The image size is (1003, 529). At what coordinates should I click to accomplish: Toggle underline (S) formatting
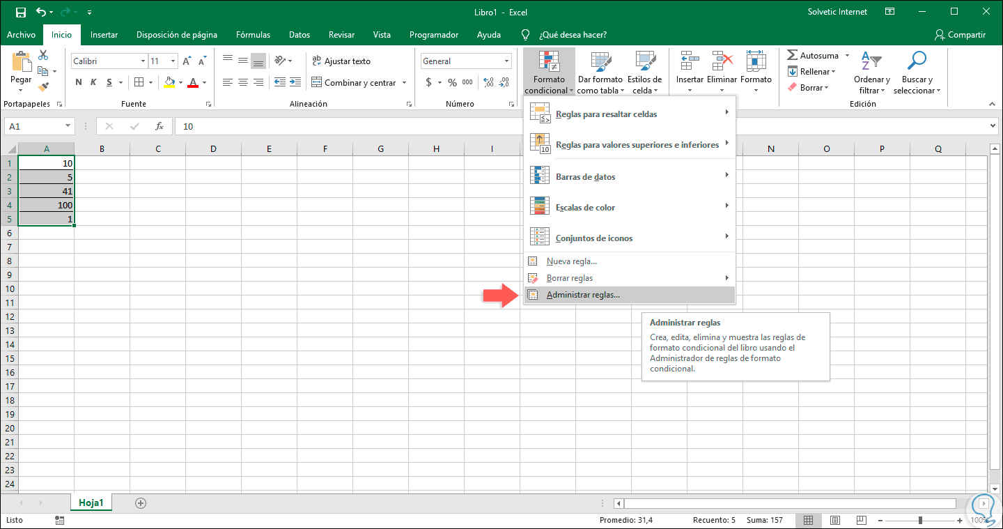(x=109, y=82)
